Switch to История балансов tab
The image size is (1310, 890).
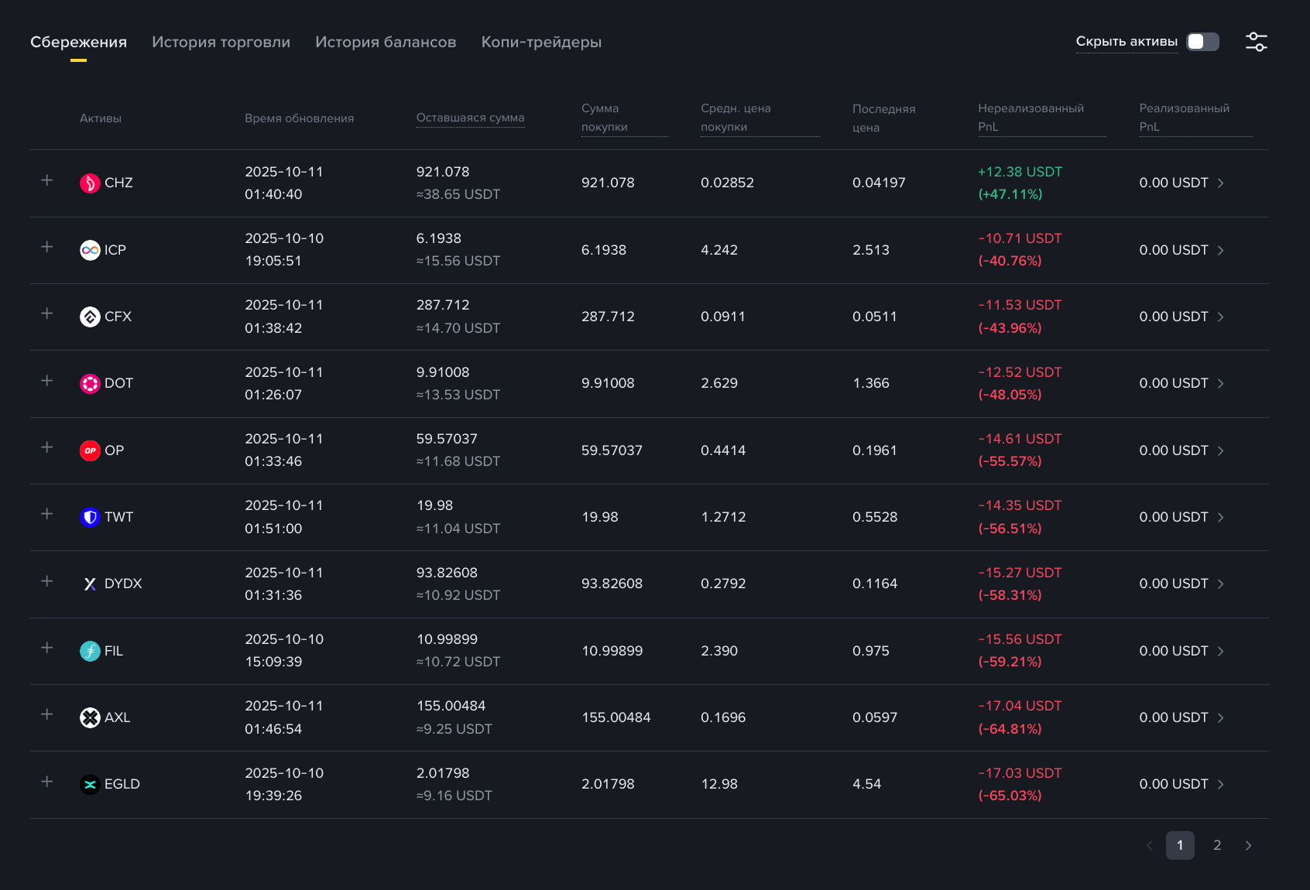[x=386, y=43]
